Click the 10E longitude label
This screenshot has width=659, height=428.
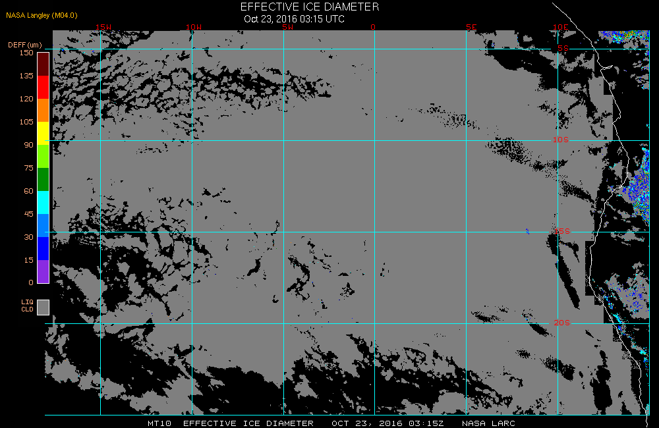(x=560, y=27)
